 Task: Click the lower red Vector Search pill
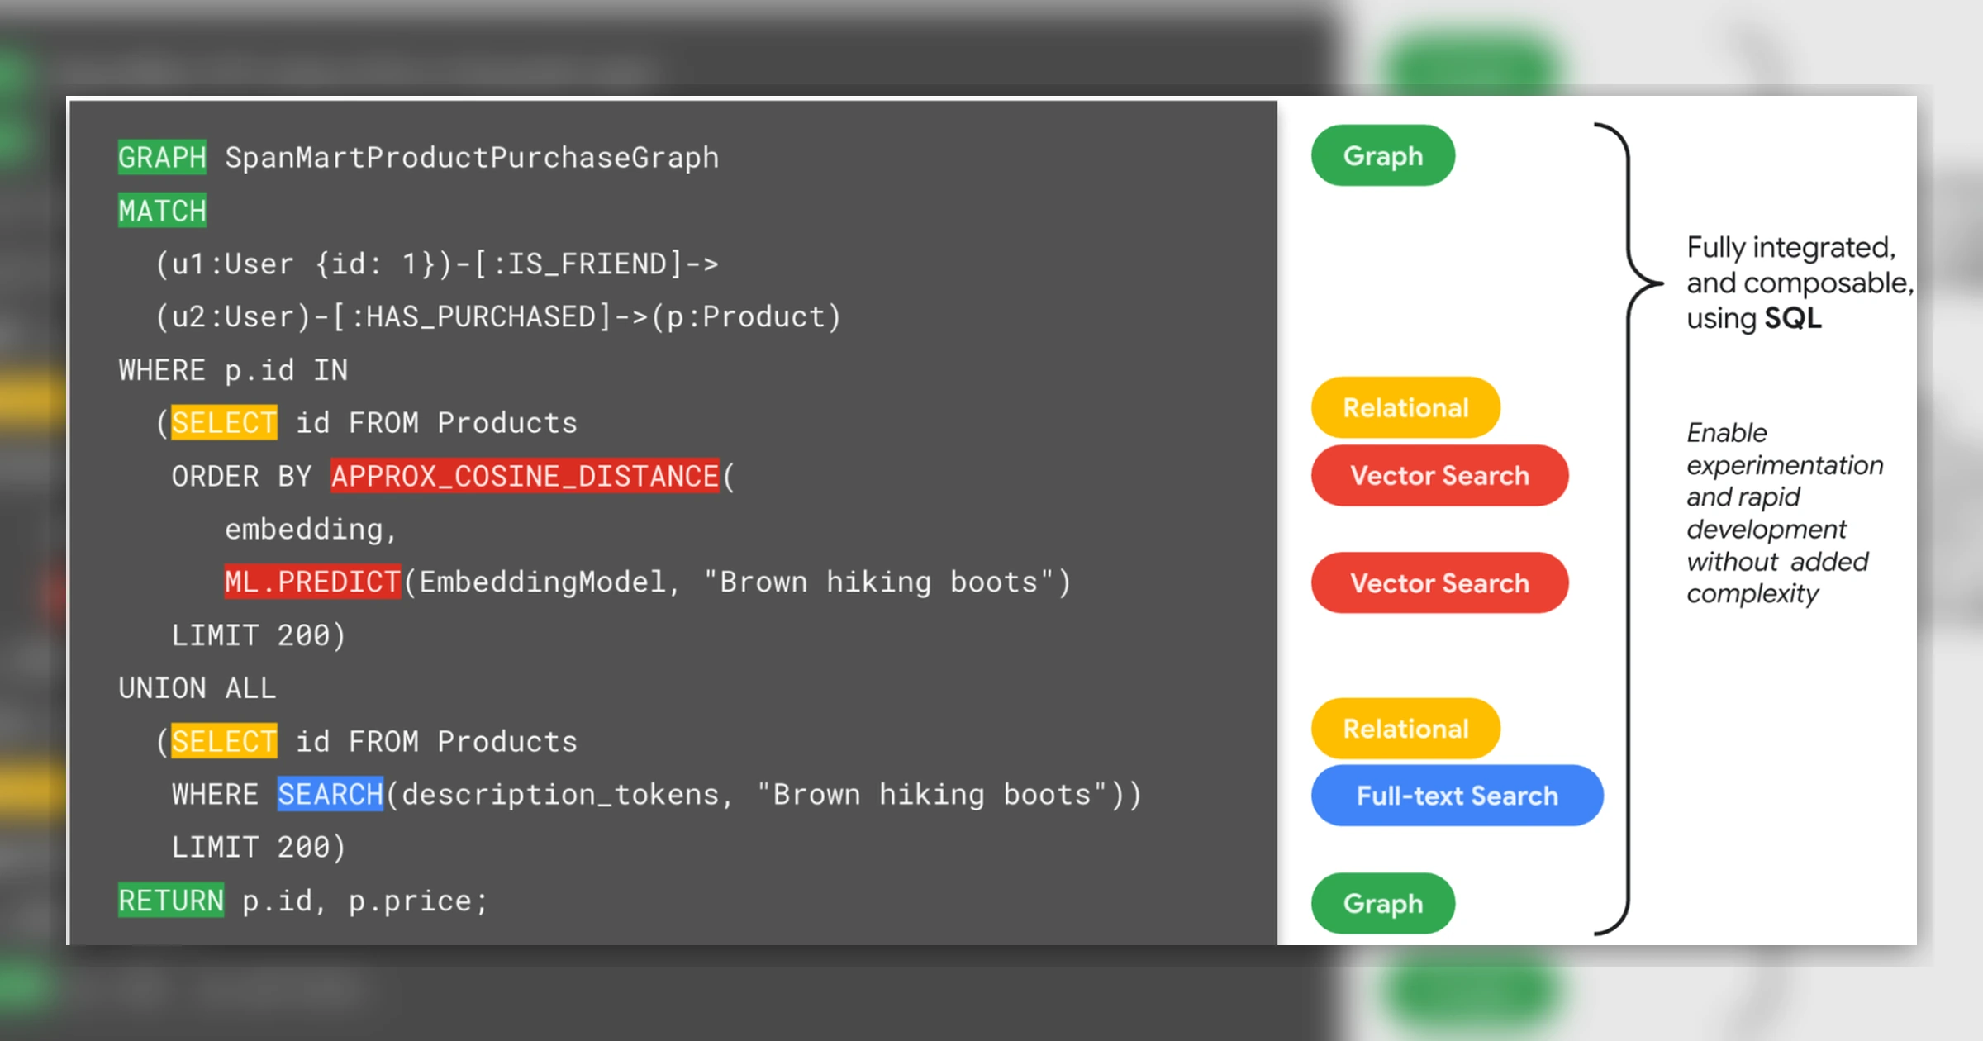point(1439,582)
